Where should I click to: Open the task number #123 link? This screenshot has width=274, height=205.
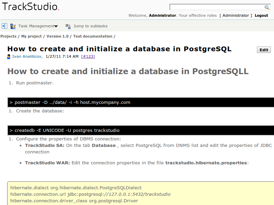pyautogui.click(x=88, y=56)
